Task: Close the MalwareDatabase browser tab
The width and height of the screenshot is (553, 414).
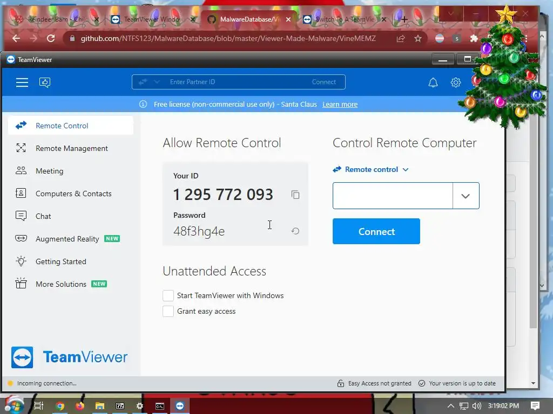Action: [x=288, y=19]
